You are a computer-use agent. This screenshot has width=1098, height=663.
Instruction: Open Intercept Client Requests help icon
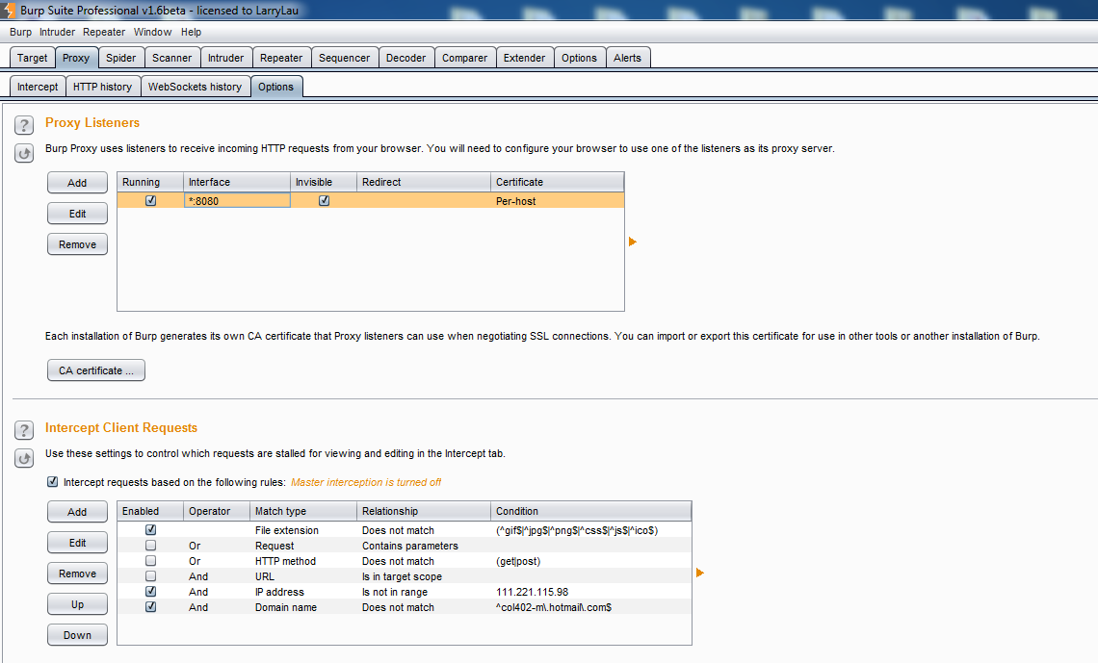tap(24, 430)
